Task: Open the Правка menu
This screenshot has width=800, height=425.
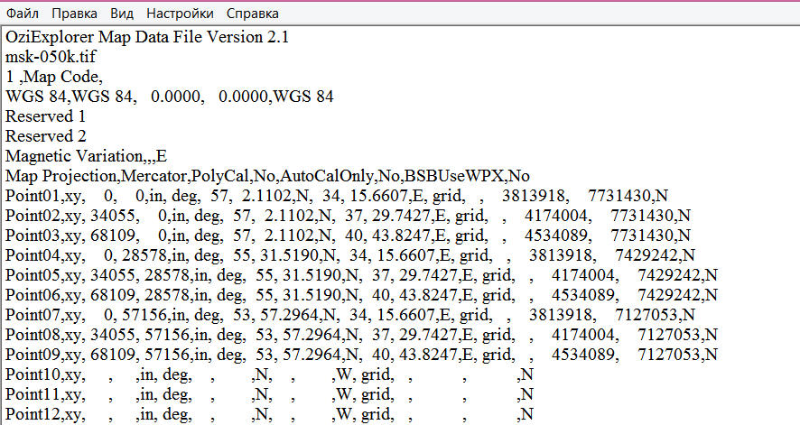Action: click(x=75, y=14)
